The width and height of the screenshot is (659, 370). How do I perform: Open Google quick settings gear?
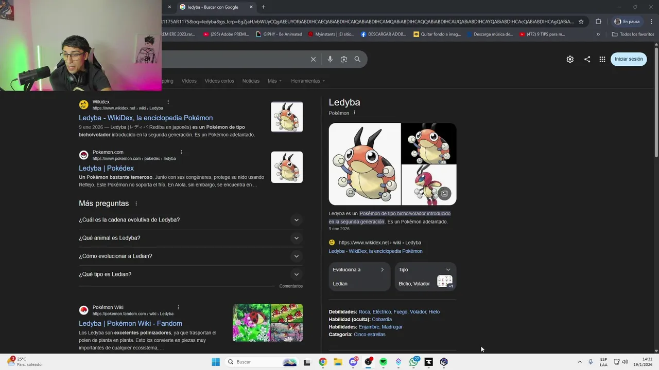(x=570, y=59)
